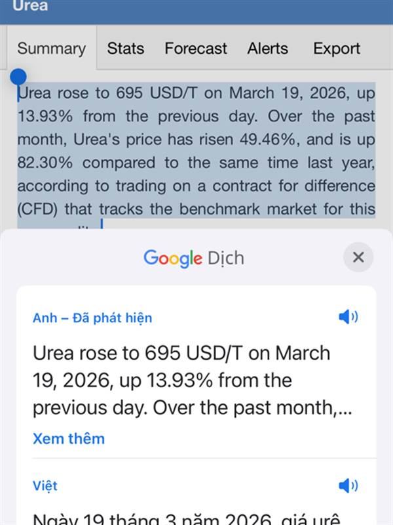Grab the blue selection start handle
The width and height of the screenshot is (393, 525).
click(x=18, y=77)
